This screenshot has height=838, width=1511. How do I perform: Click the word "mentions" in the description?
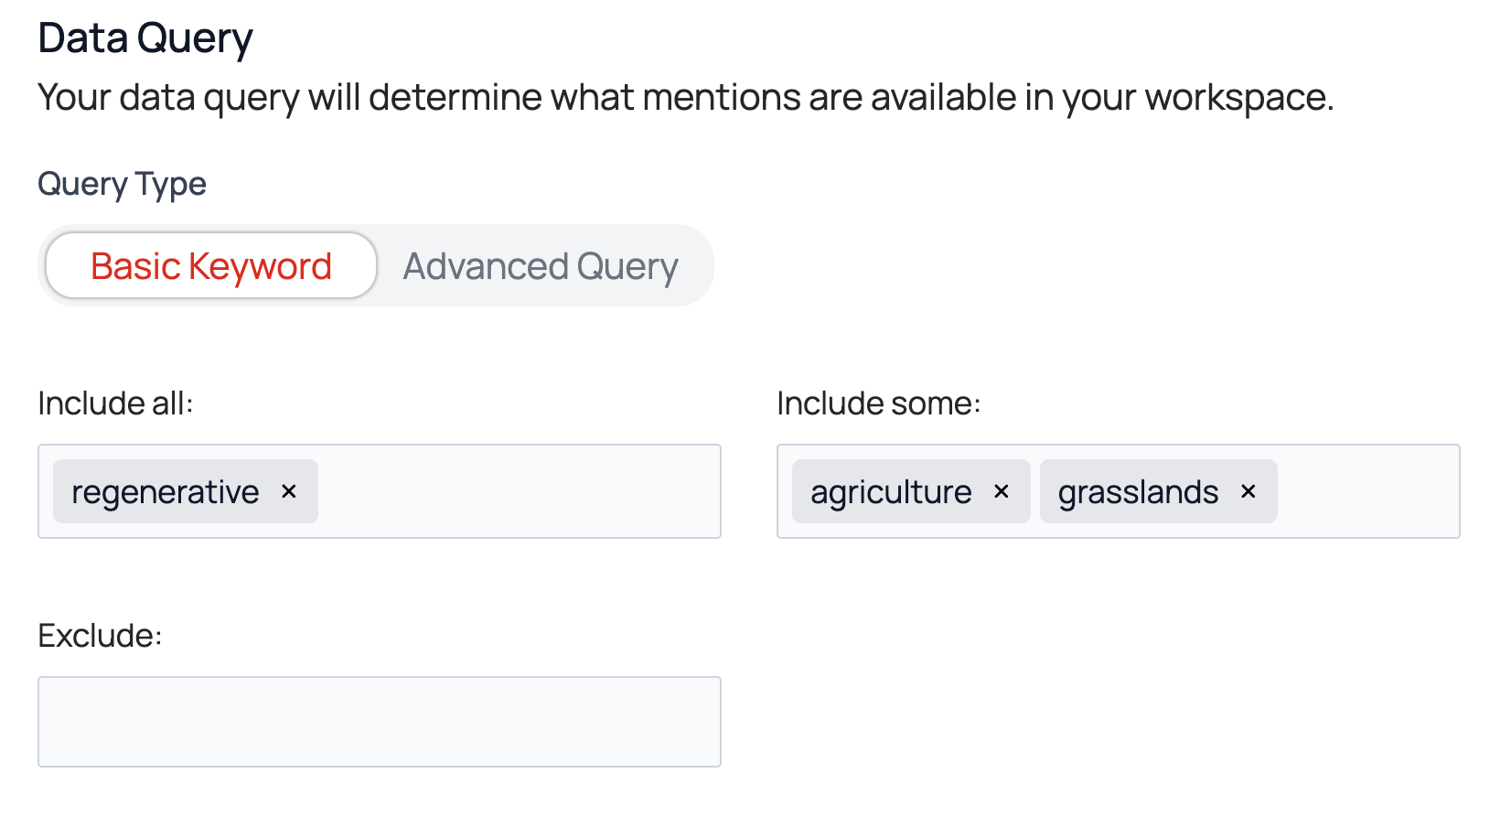point(722,97)
